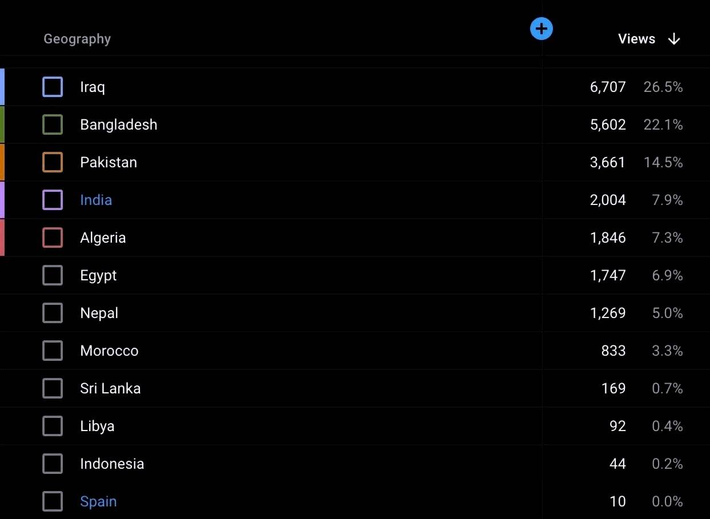Image resolution: width=710 pixels, height=519 pixels.
Task: Toggle the Iraq checkbox
Action: pos(53,87)
